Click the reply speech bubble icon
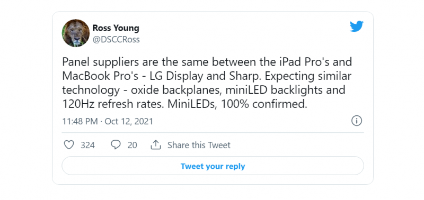The image size is (424, 200). pyautogui.click(x=116, y=145)
